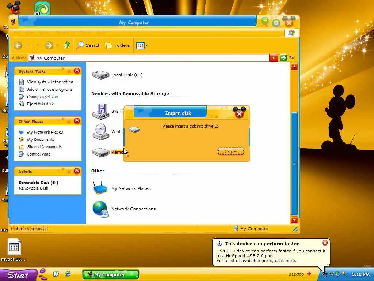Viewport: 374px width, 281px height.
Task: Click the disabled Back arrow button
Action: tap(18, 45)
